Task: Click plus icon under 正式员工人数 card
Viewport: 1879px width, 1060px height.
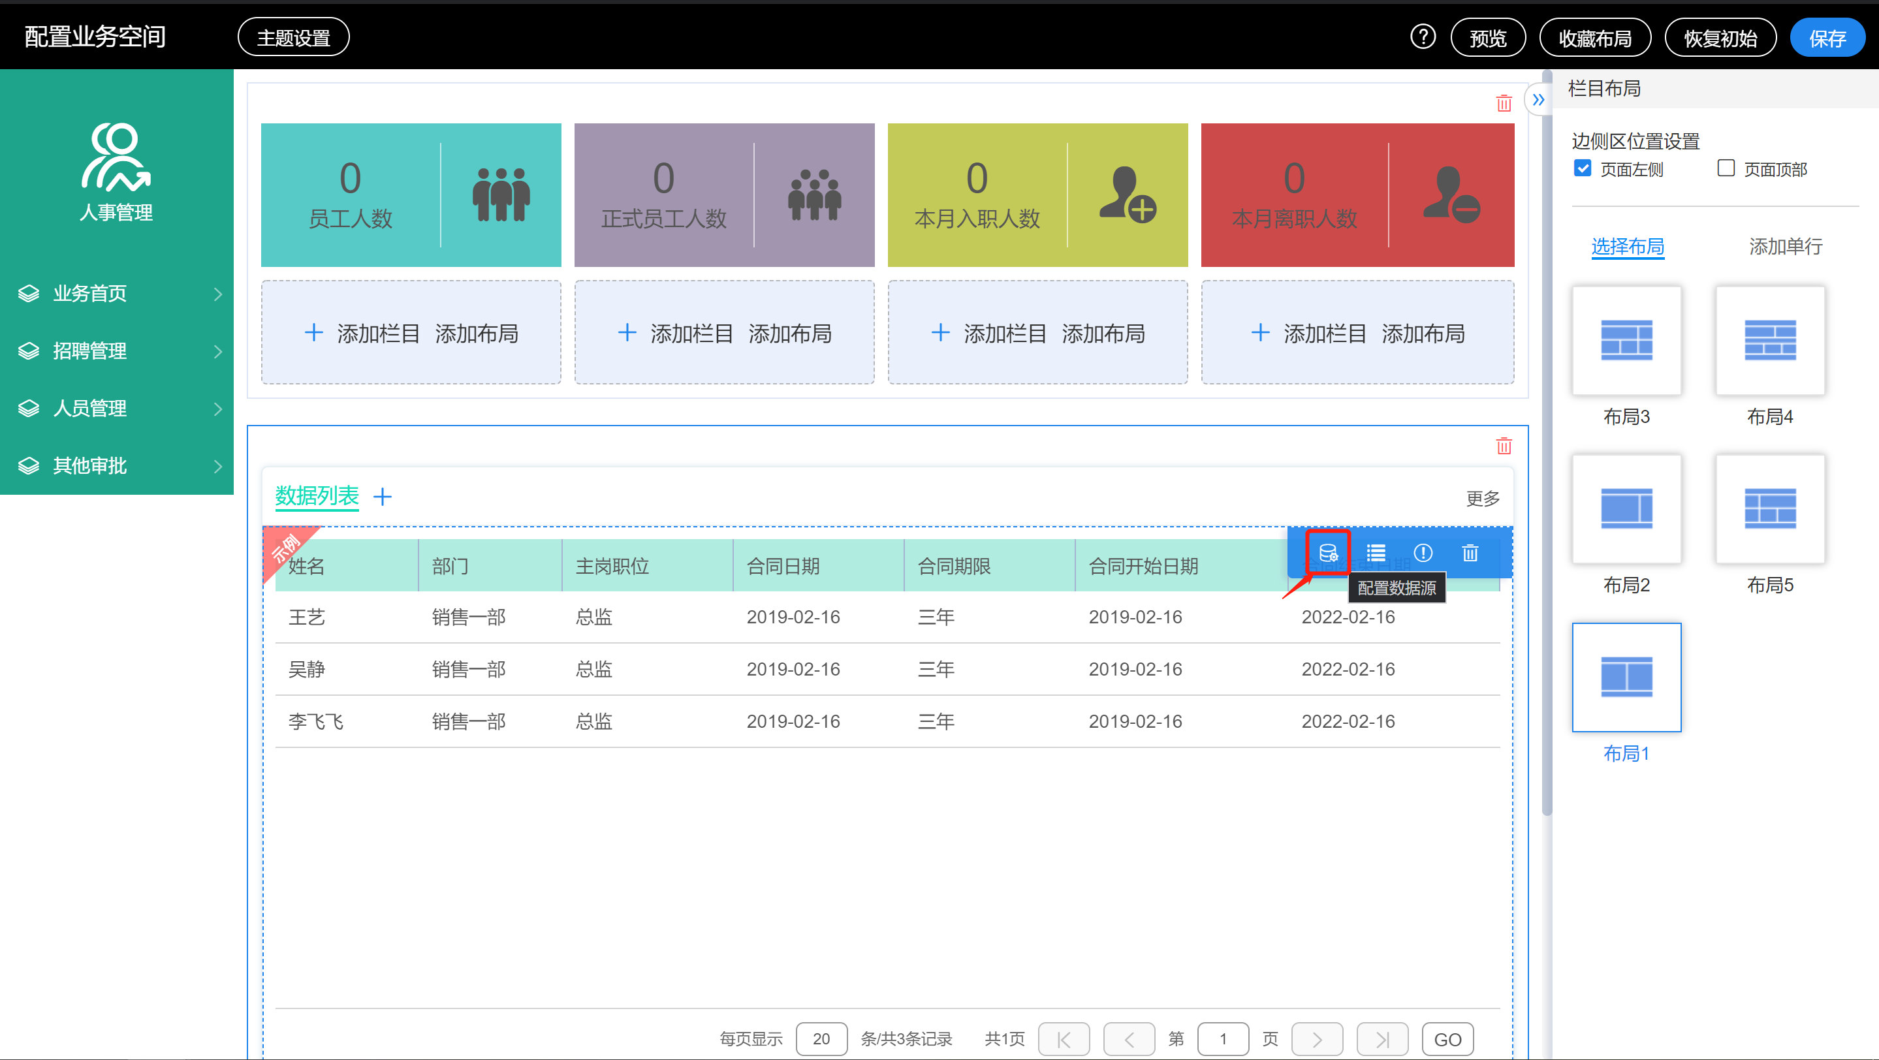Action: click(x=627, y=332)
